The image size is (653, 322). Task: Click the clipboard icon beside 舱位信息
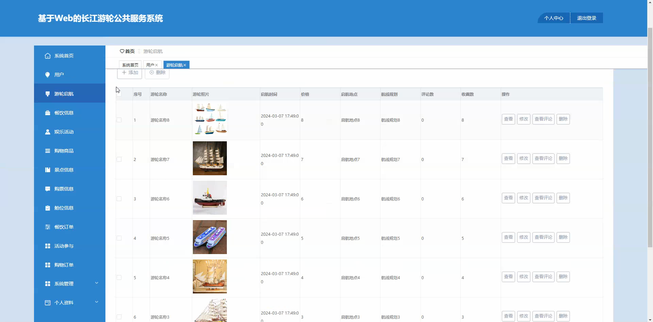(x=48, y=208)
